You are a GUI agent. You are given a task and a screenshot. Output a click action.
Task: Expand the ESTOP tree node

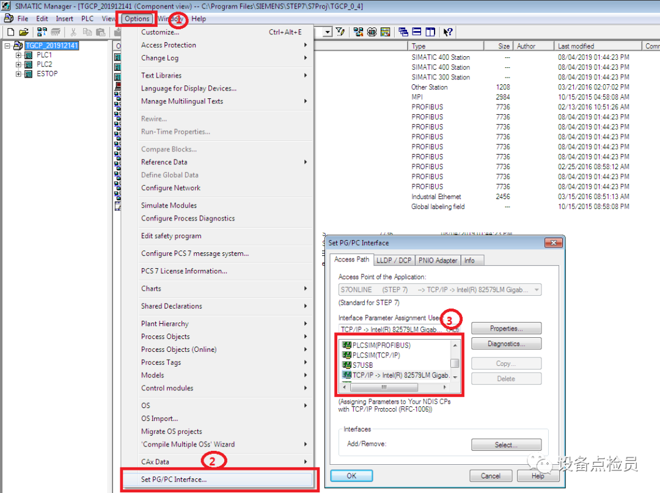(x=18, y=74)
